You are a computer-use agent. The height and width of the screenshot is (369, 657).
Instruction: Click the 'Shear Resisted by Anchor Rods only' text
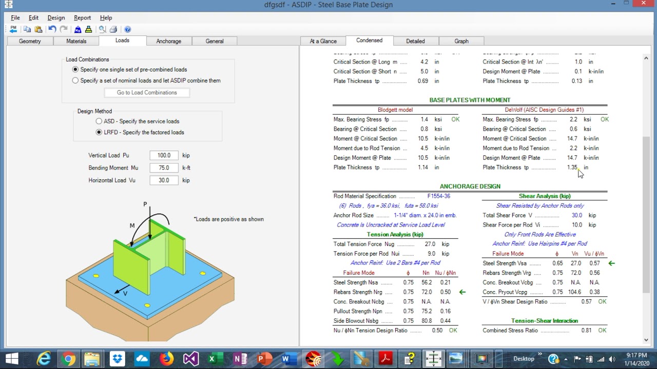tap(540, 206)
